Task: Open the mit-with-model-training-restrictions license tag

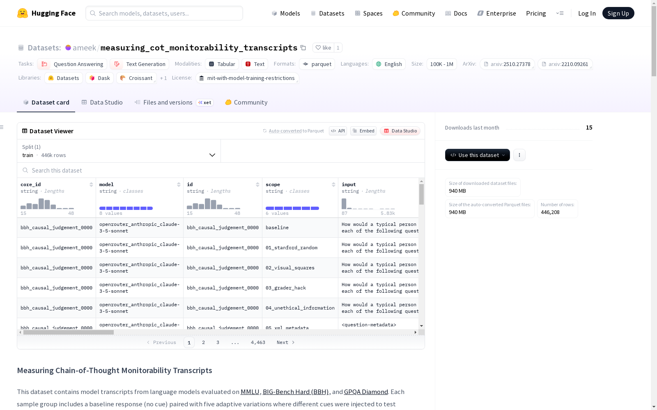Action: (x=247, y=78)
